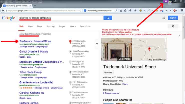Screen dimensions: 185x104
Task: Open the Bookmarks menu in the menu bar
Action: pyautogui.click(x=26, y=1)
